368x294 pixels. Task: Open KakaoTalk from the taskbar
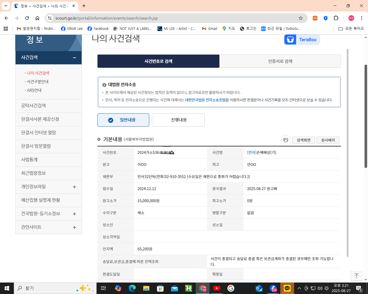[287, 288]
